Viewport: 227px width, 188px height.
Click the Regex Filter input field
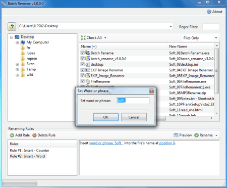(x=211, y=27)
